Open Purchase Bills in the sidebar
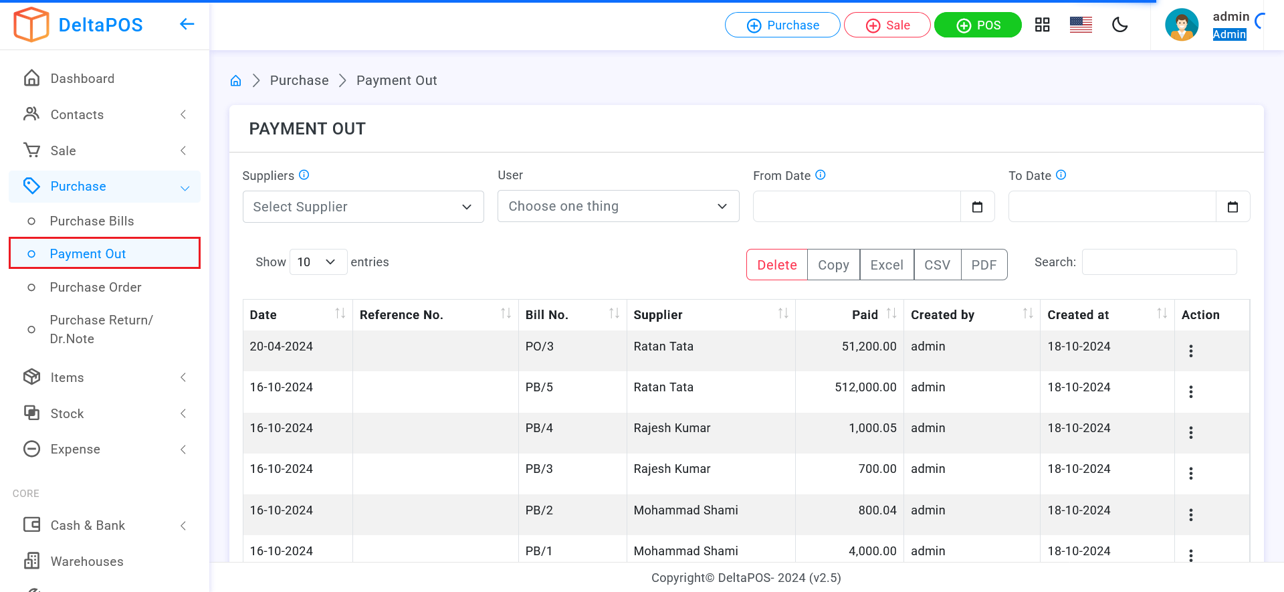This screenshot has width=1284, height=592. [92, 221]
